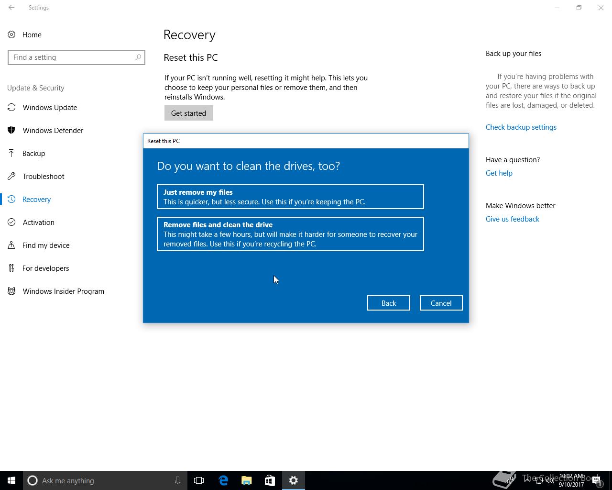The image size is (612, 490).
Task: Click the Windows Defender shield icon
Action: point(11,130)
